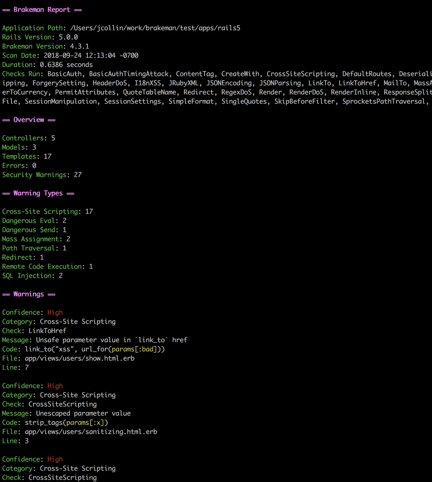
Task: Click the Brakeman Report heading
Action: pos(42,10)
